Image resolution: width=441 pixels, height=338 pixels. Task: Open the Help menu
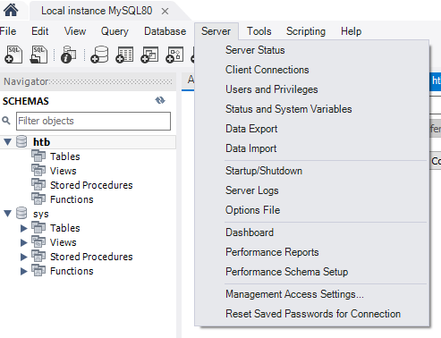coord(352,31)
